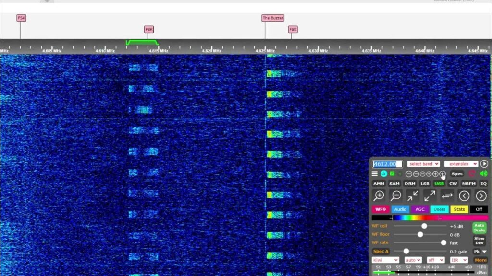The width and height of the screenshot is (492, 276).
Task: Toggle the Spec spectrum display button
Action: (457, 173)
